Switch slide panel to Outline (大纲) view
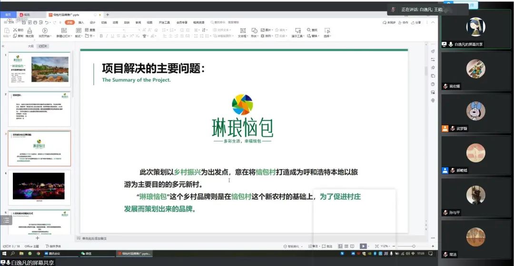The width and height of the screenshot is (514, 266). [31, 46]
